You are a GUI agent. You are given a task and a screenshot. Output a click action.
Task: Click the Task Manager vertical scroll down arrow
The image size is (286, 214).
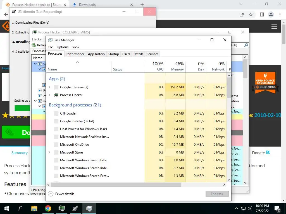(229, 180)
